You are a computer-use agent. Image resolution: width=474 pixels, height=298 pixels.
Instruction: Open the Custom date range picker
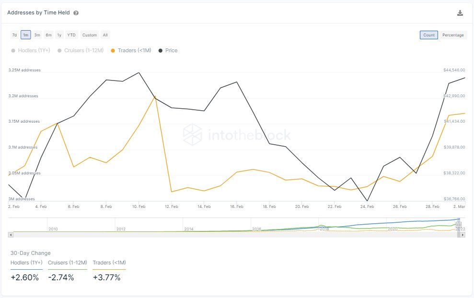coord(89,35)
